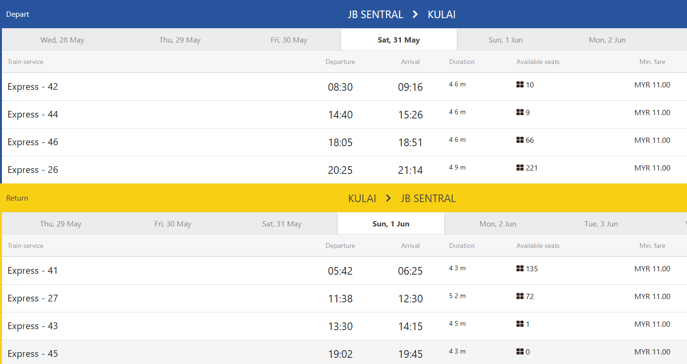Click MYR 11.00 fare for Express - 26
This screenshot has height=364, width=687.
652,168
